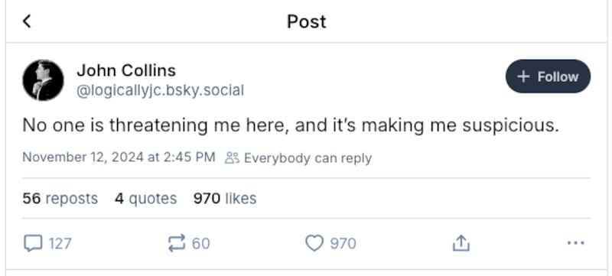Click the reply speech bubble icon
The image size is (612, 276).
33,243
